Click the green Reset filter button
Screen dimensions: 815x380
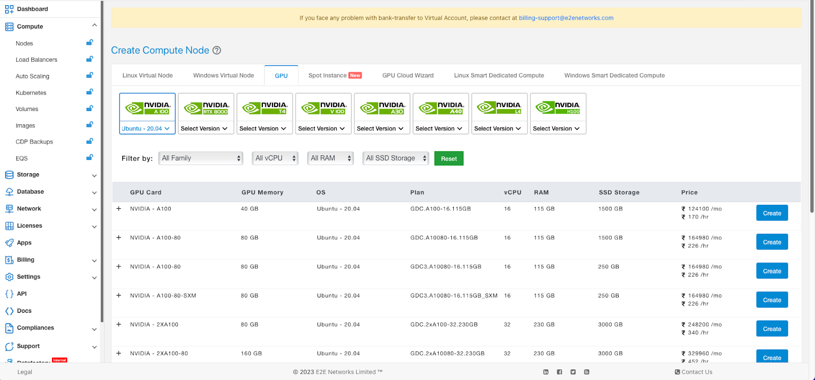(449, 159)
